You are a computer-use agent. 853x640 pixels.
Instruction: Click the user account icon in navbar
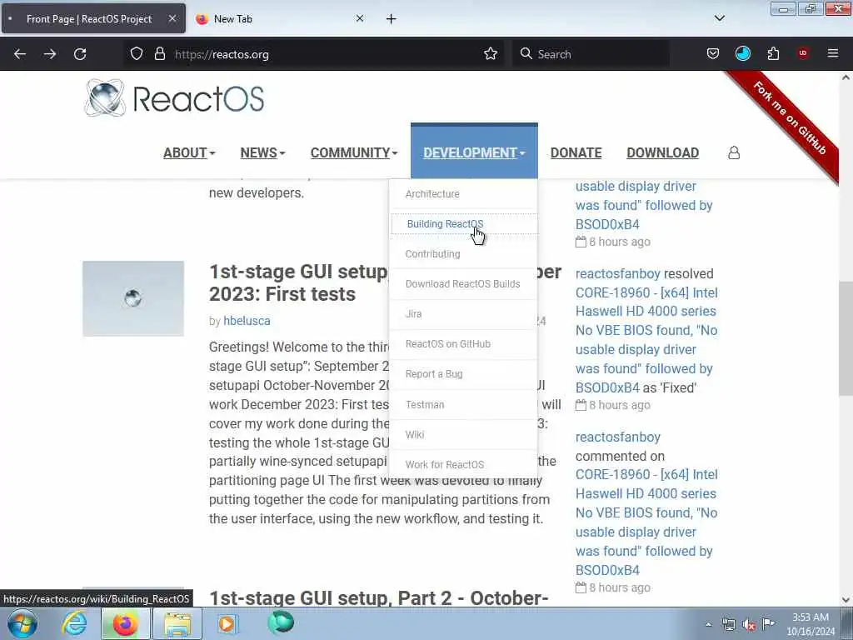[734, 153]
